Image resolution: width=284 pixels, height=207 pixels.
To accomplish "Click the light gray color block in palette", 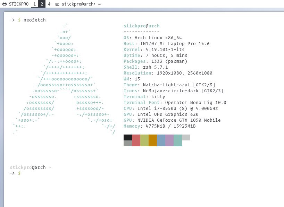I will pyautogui.click(x=186, y=137).
